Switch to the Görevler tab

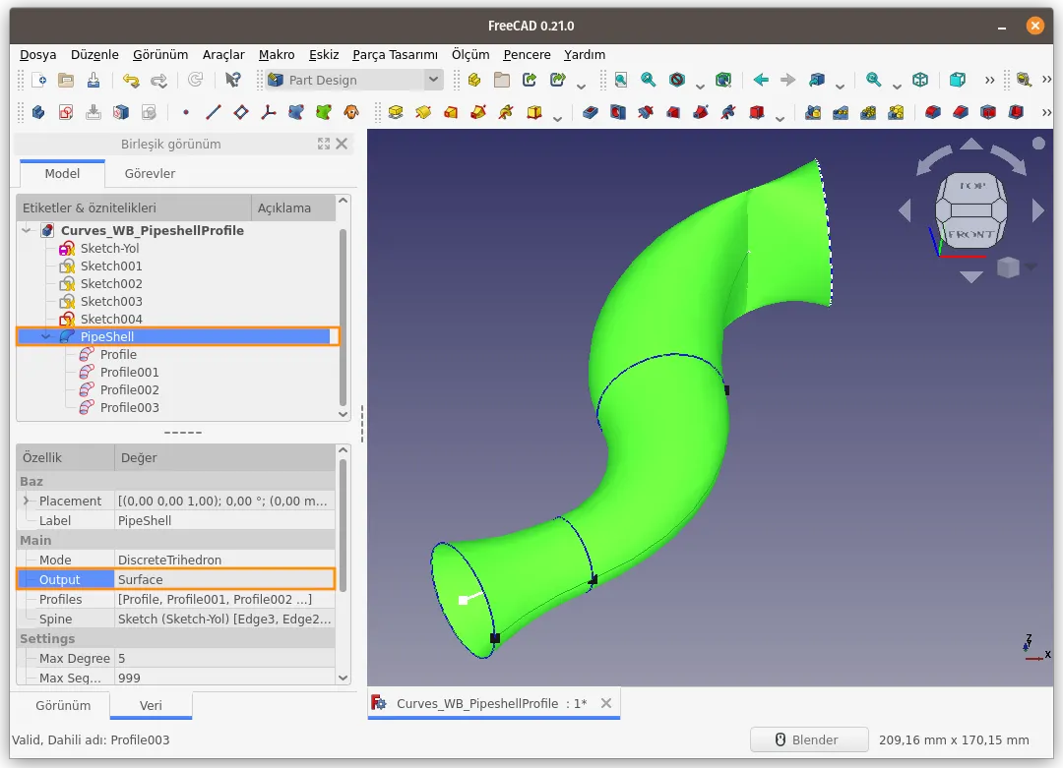(150, 173)
